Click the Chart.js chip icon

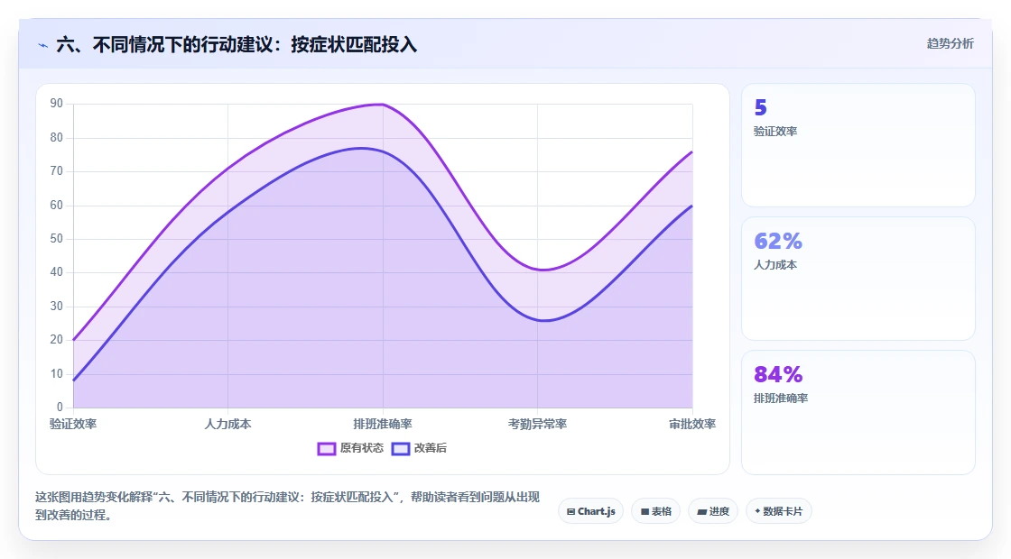570,512
